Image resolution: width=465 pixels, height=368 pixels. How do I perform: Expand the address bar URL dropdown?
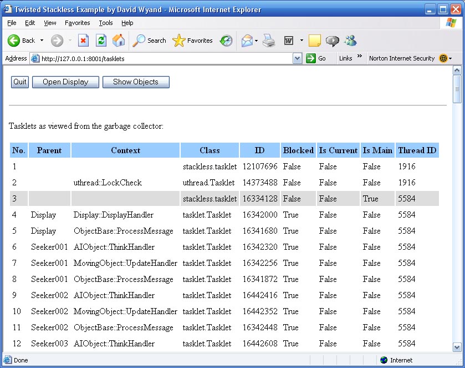pyautogui.click(x=298, y=58)
